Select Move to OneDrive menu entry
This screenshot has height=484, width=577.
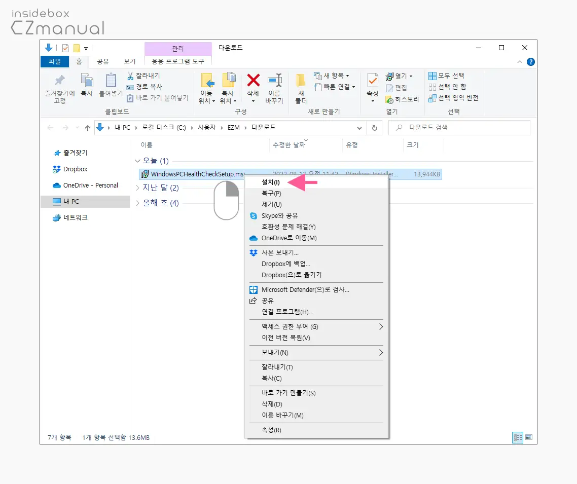[x=316, y=238]
